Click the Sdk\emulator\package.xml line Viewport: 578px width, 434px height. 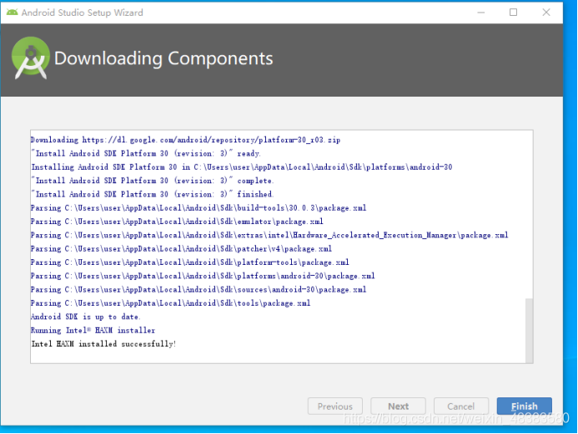(177, 222)
